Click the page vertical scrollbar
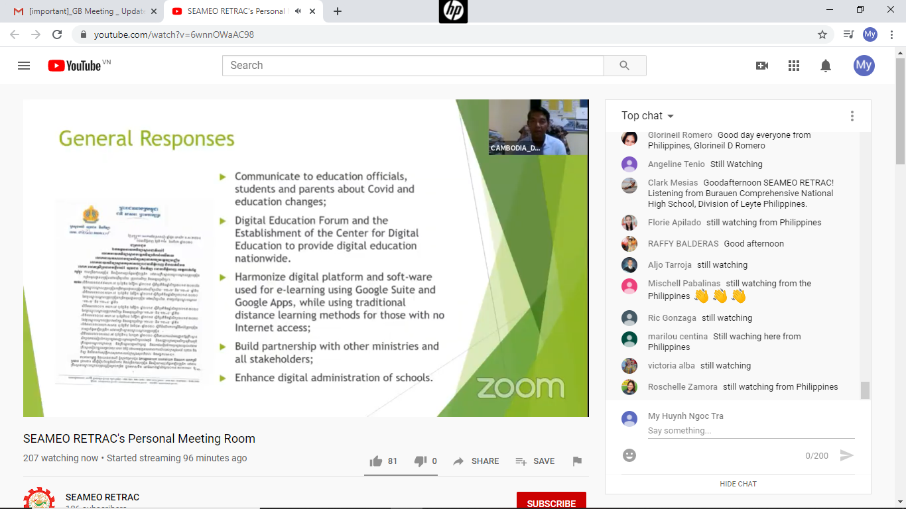 [x=901, y=111]
